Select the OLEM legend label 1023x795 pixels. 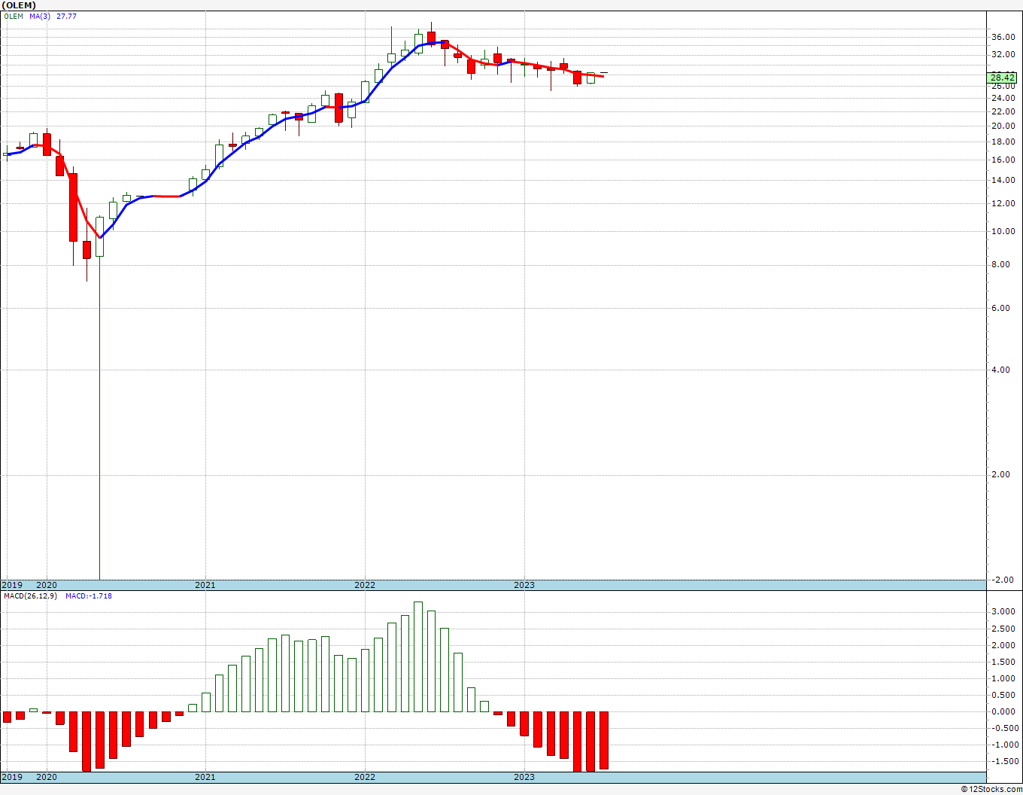pyautogui.click(x=14, y=16)
